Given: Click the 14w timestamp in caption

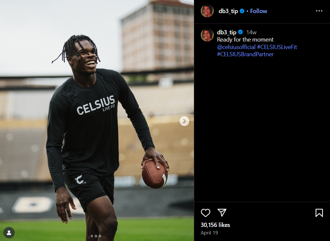Looking at the screenshot, I should click(x=251, y=32).
